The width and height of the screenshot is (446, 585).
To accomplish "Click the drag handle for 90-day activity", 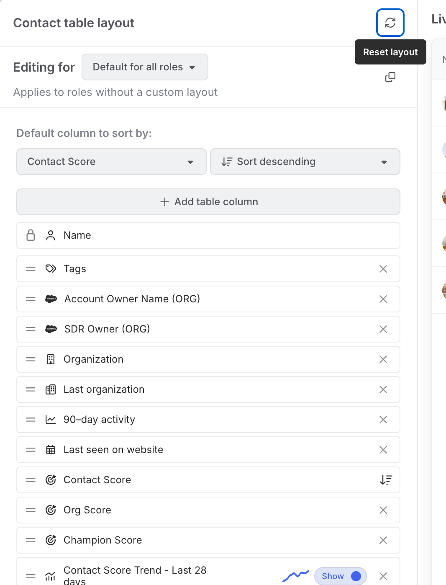I will click(31, 420).
